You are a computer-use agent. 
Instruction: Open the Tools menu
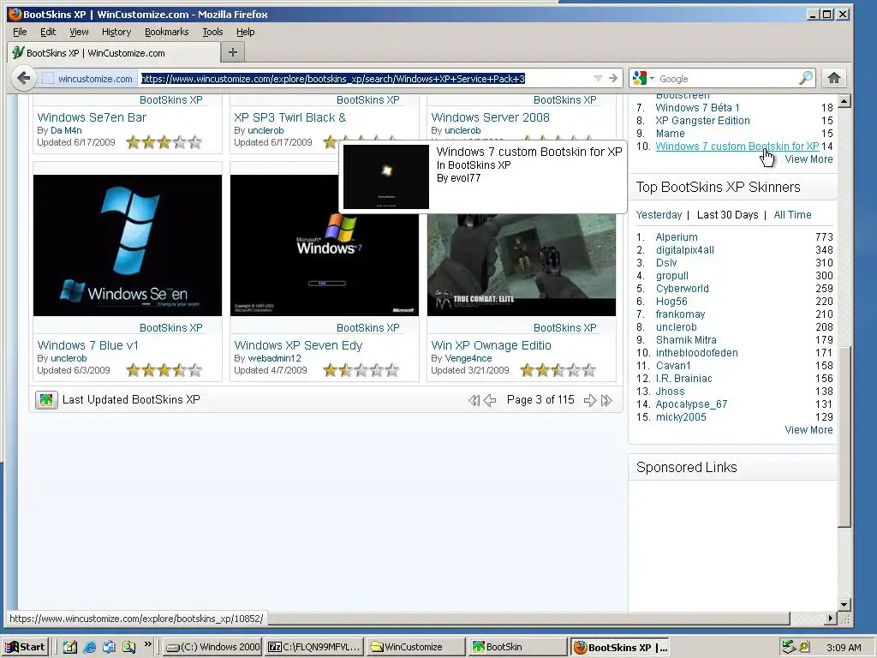click(212, 32)
